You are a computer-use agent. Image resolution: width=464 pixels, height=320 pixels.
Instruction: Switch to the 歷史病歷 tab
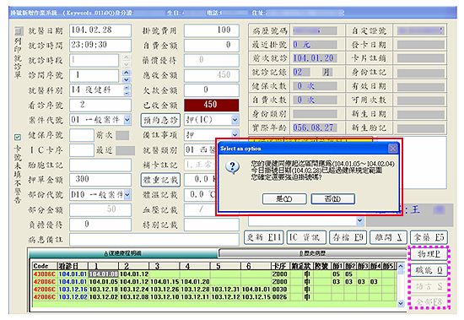pos(312,253)
